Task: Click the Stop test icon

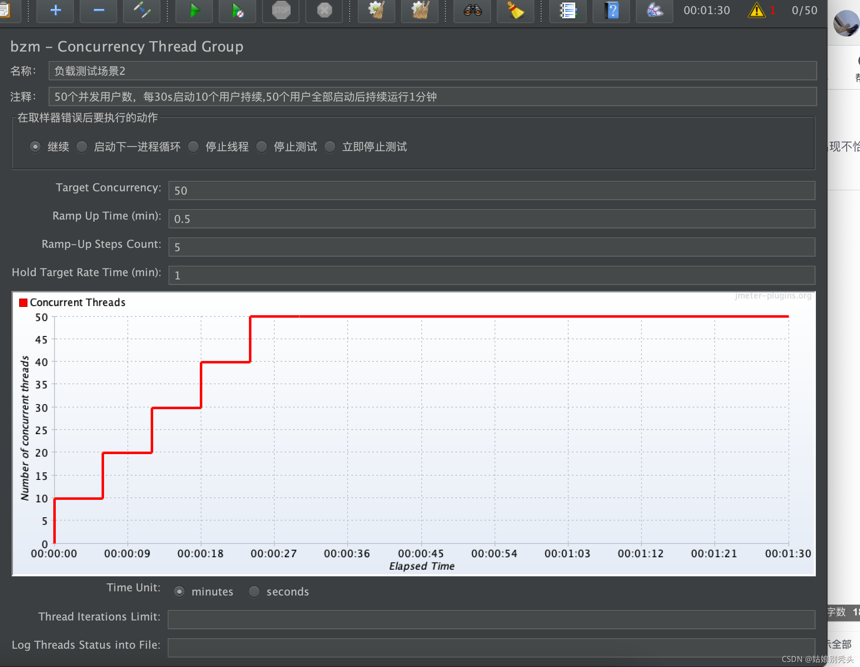Action: click(x=281, y=10)
